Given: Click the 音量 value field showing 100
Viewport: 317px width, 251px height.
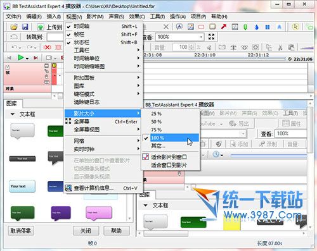Looking at the screenshot, I should [183, 47].
